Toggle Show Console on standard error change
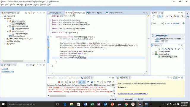190x107 pixels. tap(84, 82)
